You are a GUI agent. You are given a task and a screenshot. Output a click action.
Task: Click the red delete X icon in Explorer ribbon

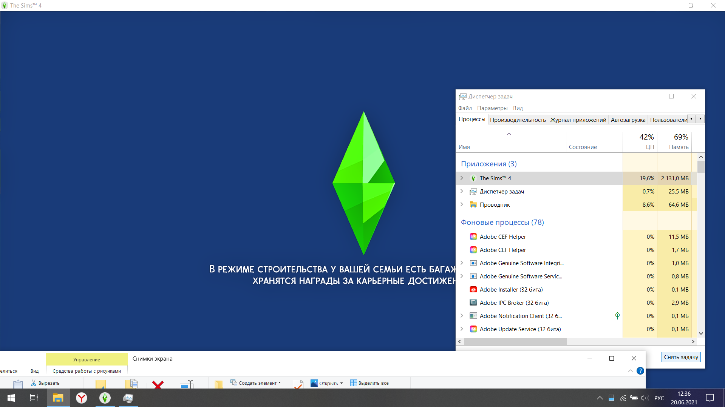pos(158,384)
